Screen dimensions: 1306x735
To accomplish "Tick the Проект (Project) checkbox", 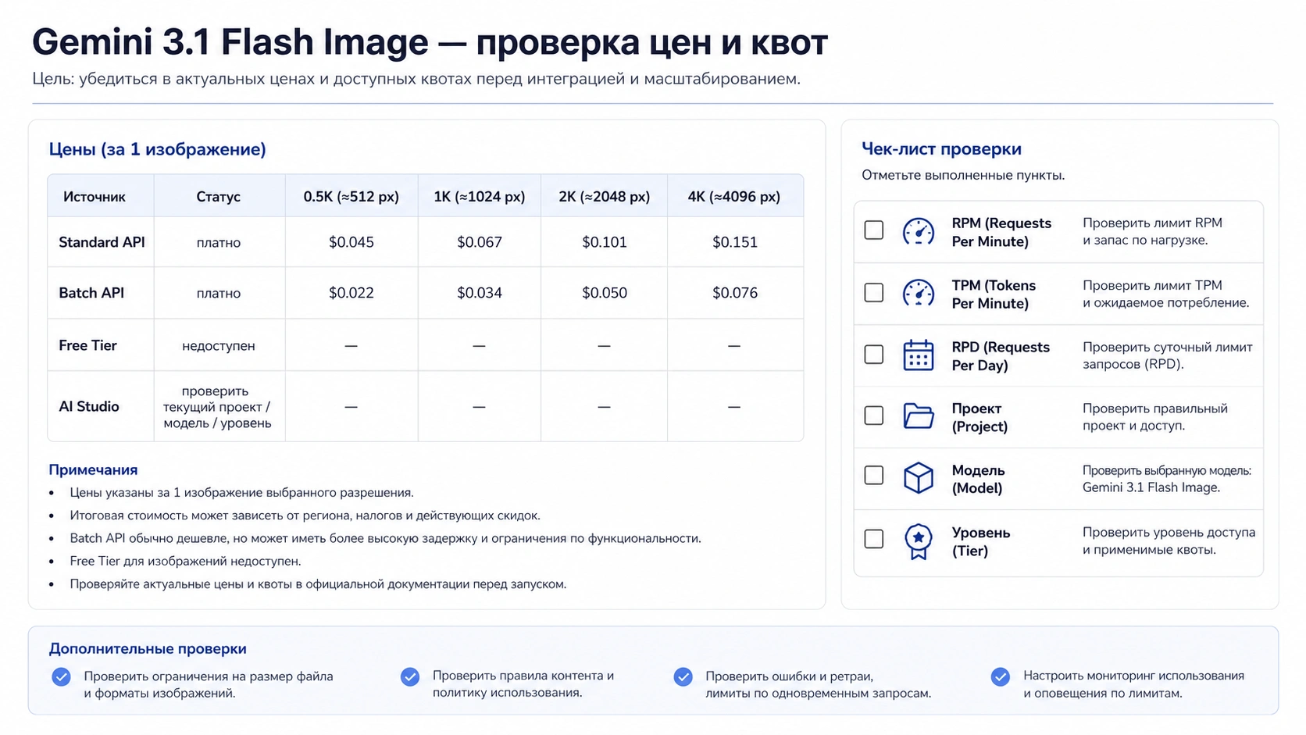I will click(874, 416).
